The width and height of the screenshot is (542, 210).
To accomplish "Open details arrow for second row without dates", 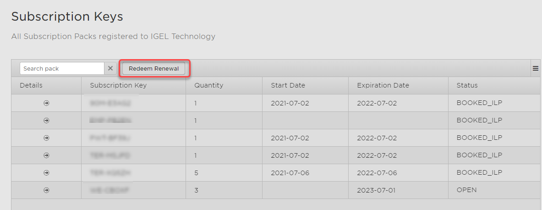I will (46, 121).
